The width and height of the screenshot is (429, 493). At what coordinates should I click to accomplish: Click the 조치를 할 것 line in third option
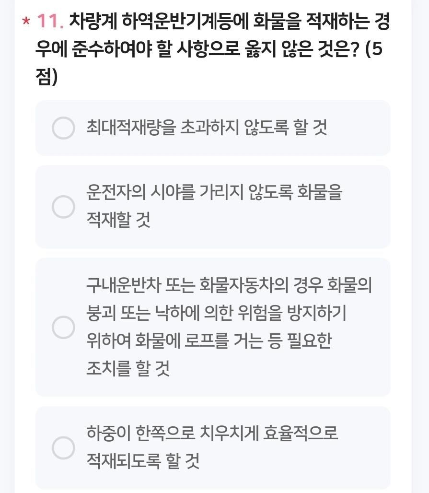[x=128, y=369]
